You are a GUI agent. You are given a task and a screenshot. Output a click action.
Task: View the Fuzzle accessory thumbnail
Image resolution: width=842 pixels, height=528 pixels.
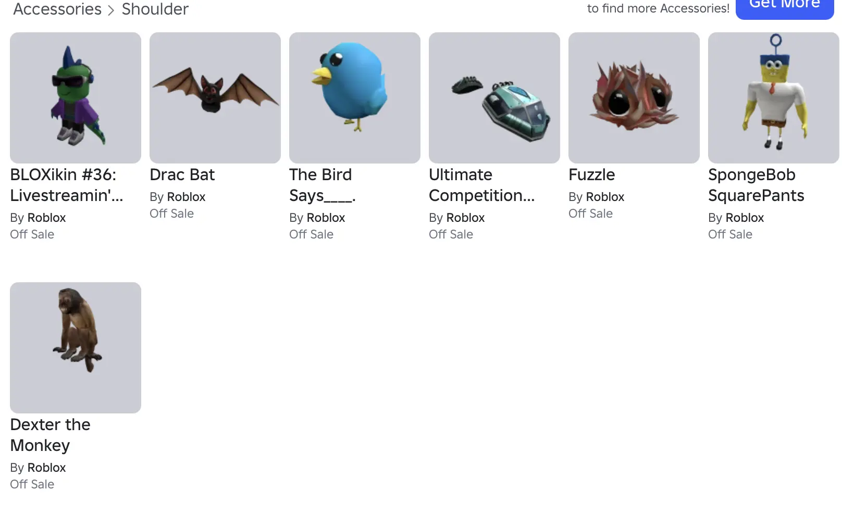coord(634,98)
